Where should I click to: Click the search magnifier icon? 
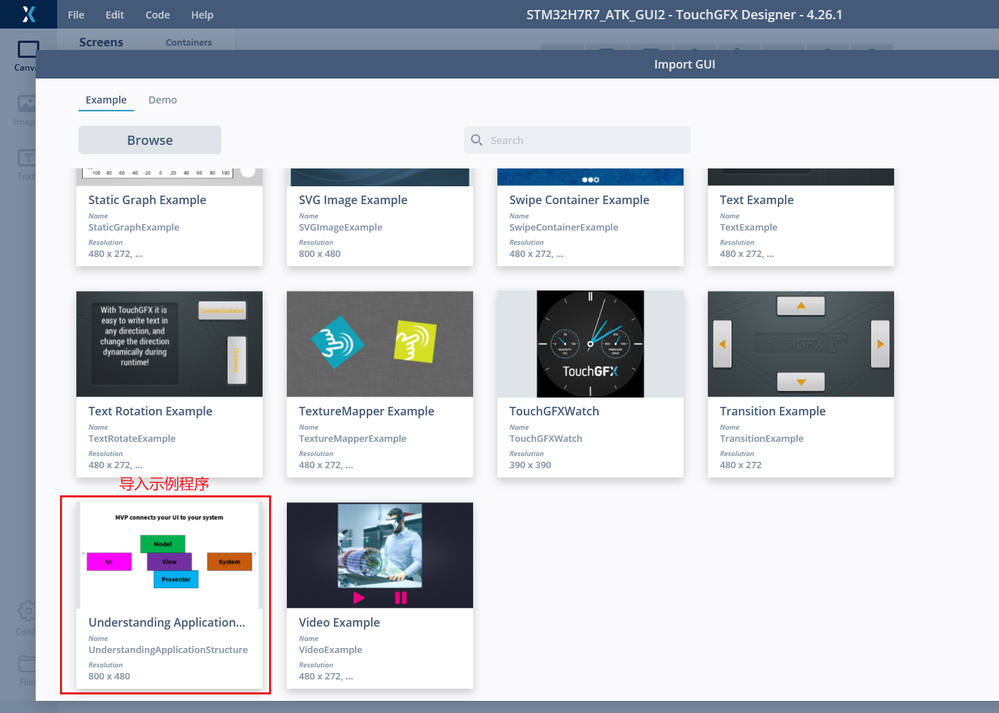pyautogui.click(x=477, y=140)
